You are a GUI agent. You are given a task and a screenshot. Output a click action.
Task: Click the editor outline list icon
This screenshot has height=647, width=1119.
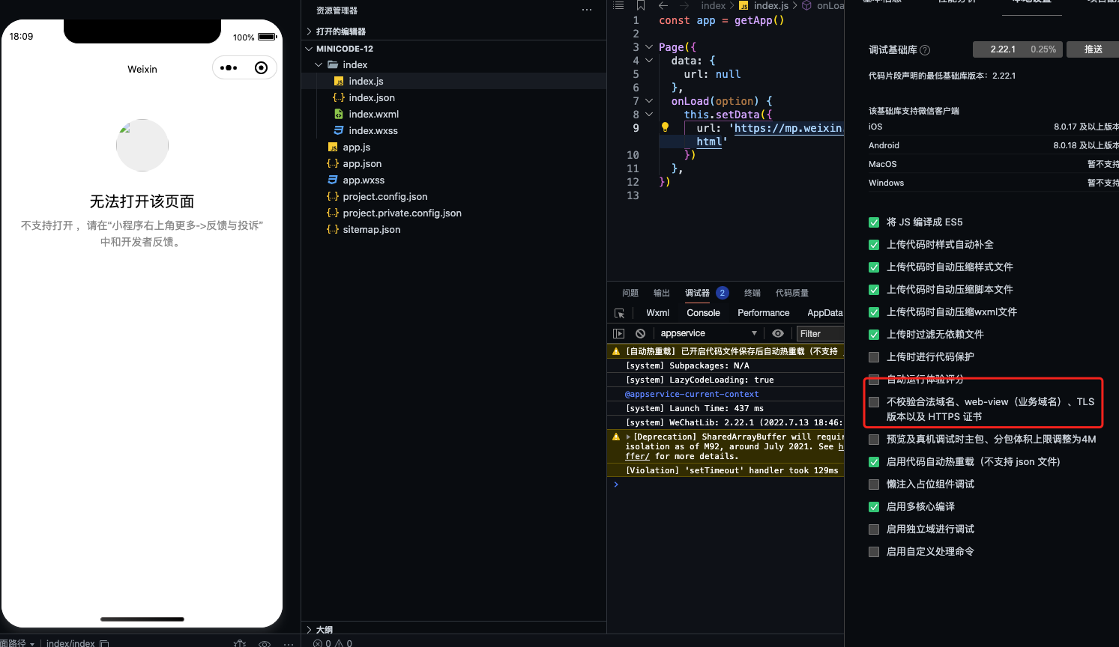coord(618,5)
